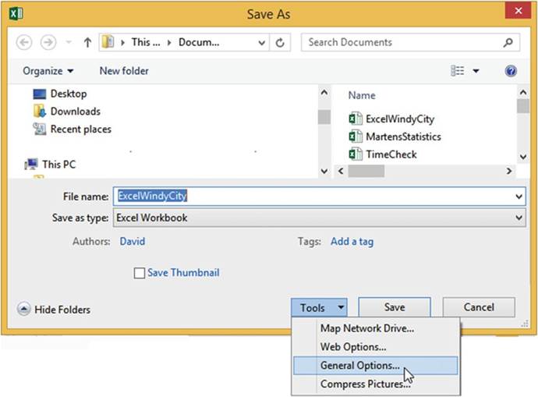
Task: Select Map Network Drive menu item
Action: [366, 328]
